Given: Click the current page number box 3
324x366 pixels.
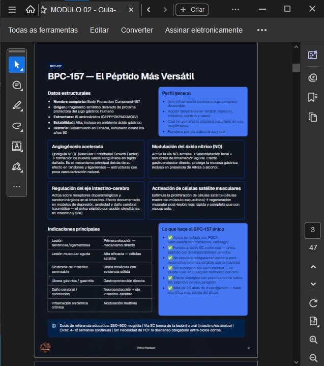Looking at the screenshot, I should pos(313,230).
